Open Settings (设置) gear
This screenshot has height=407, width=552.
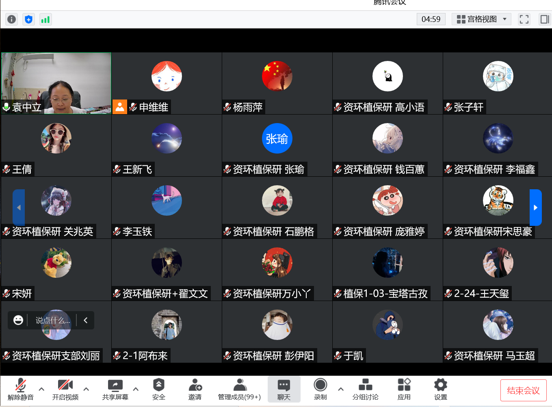[x=440, y=389]
